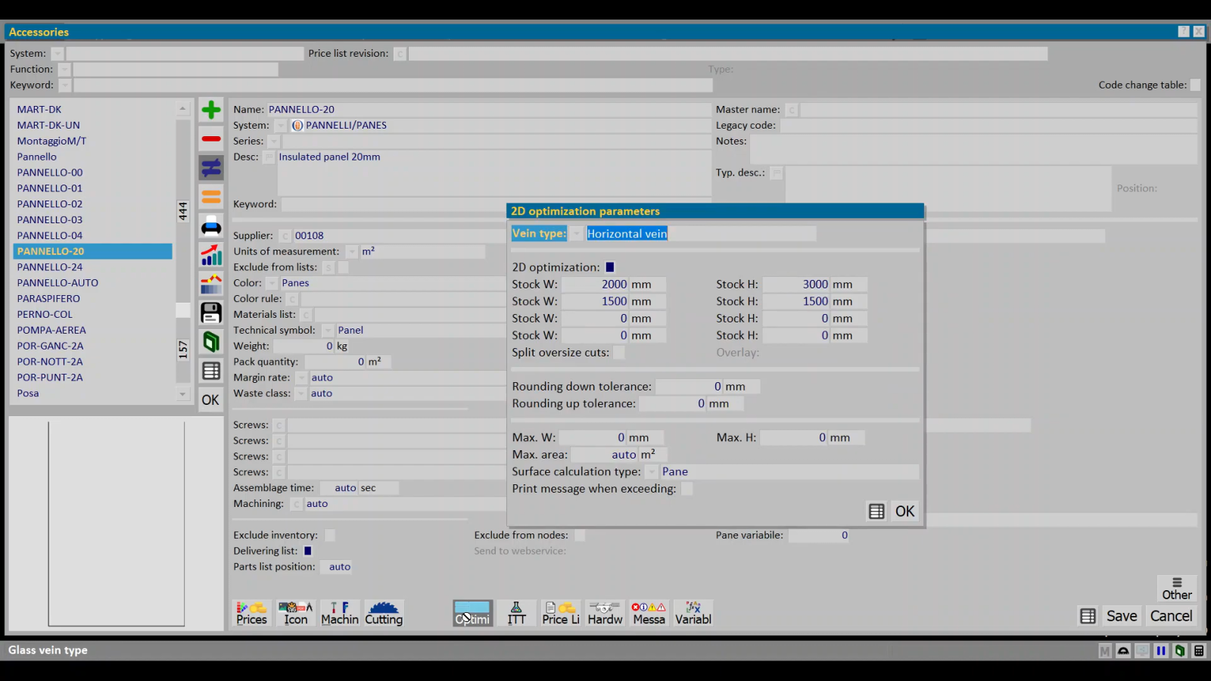Click the red minus delete icon
Viewport: 1211px width, 681px height.
point(211,139)
